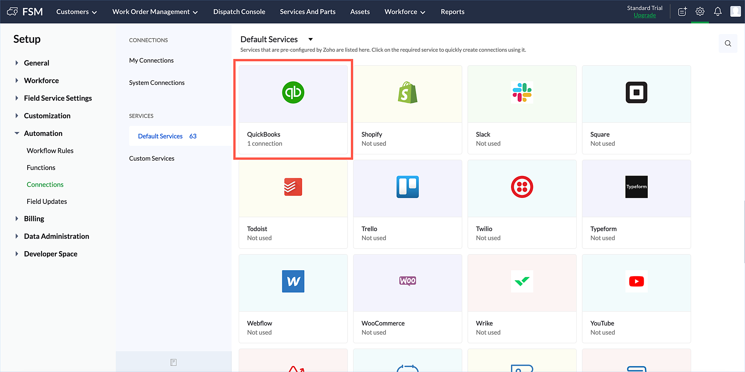This screenshot has height=372, width=745.
Task: Collapse the sidebar panel icon at bottom
Action: click(x=174, y=362)
